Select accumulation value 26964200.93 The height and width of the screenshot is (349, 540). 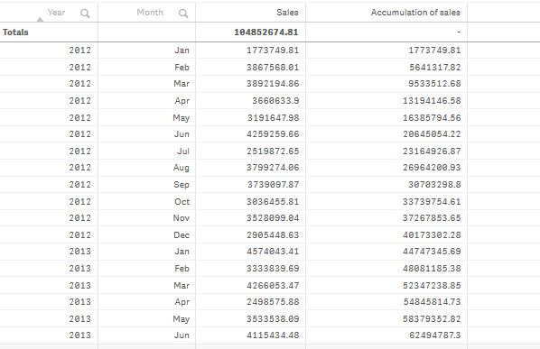(432, 168)
